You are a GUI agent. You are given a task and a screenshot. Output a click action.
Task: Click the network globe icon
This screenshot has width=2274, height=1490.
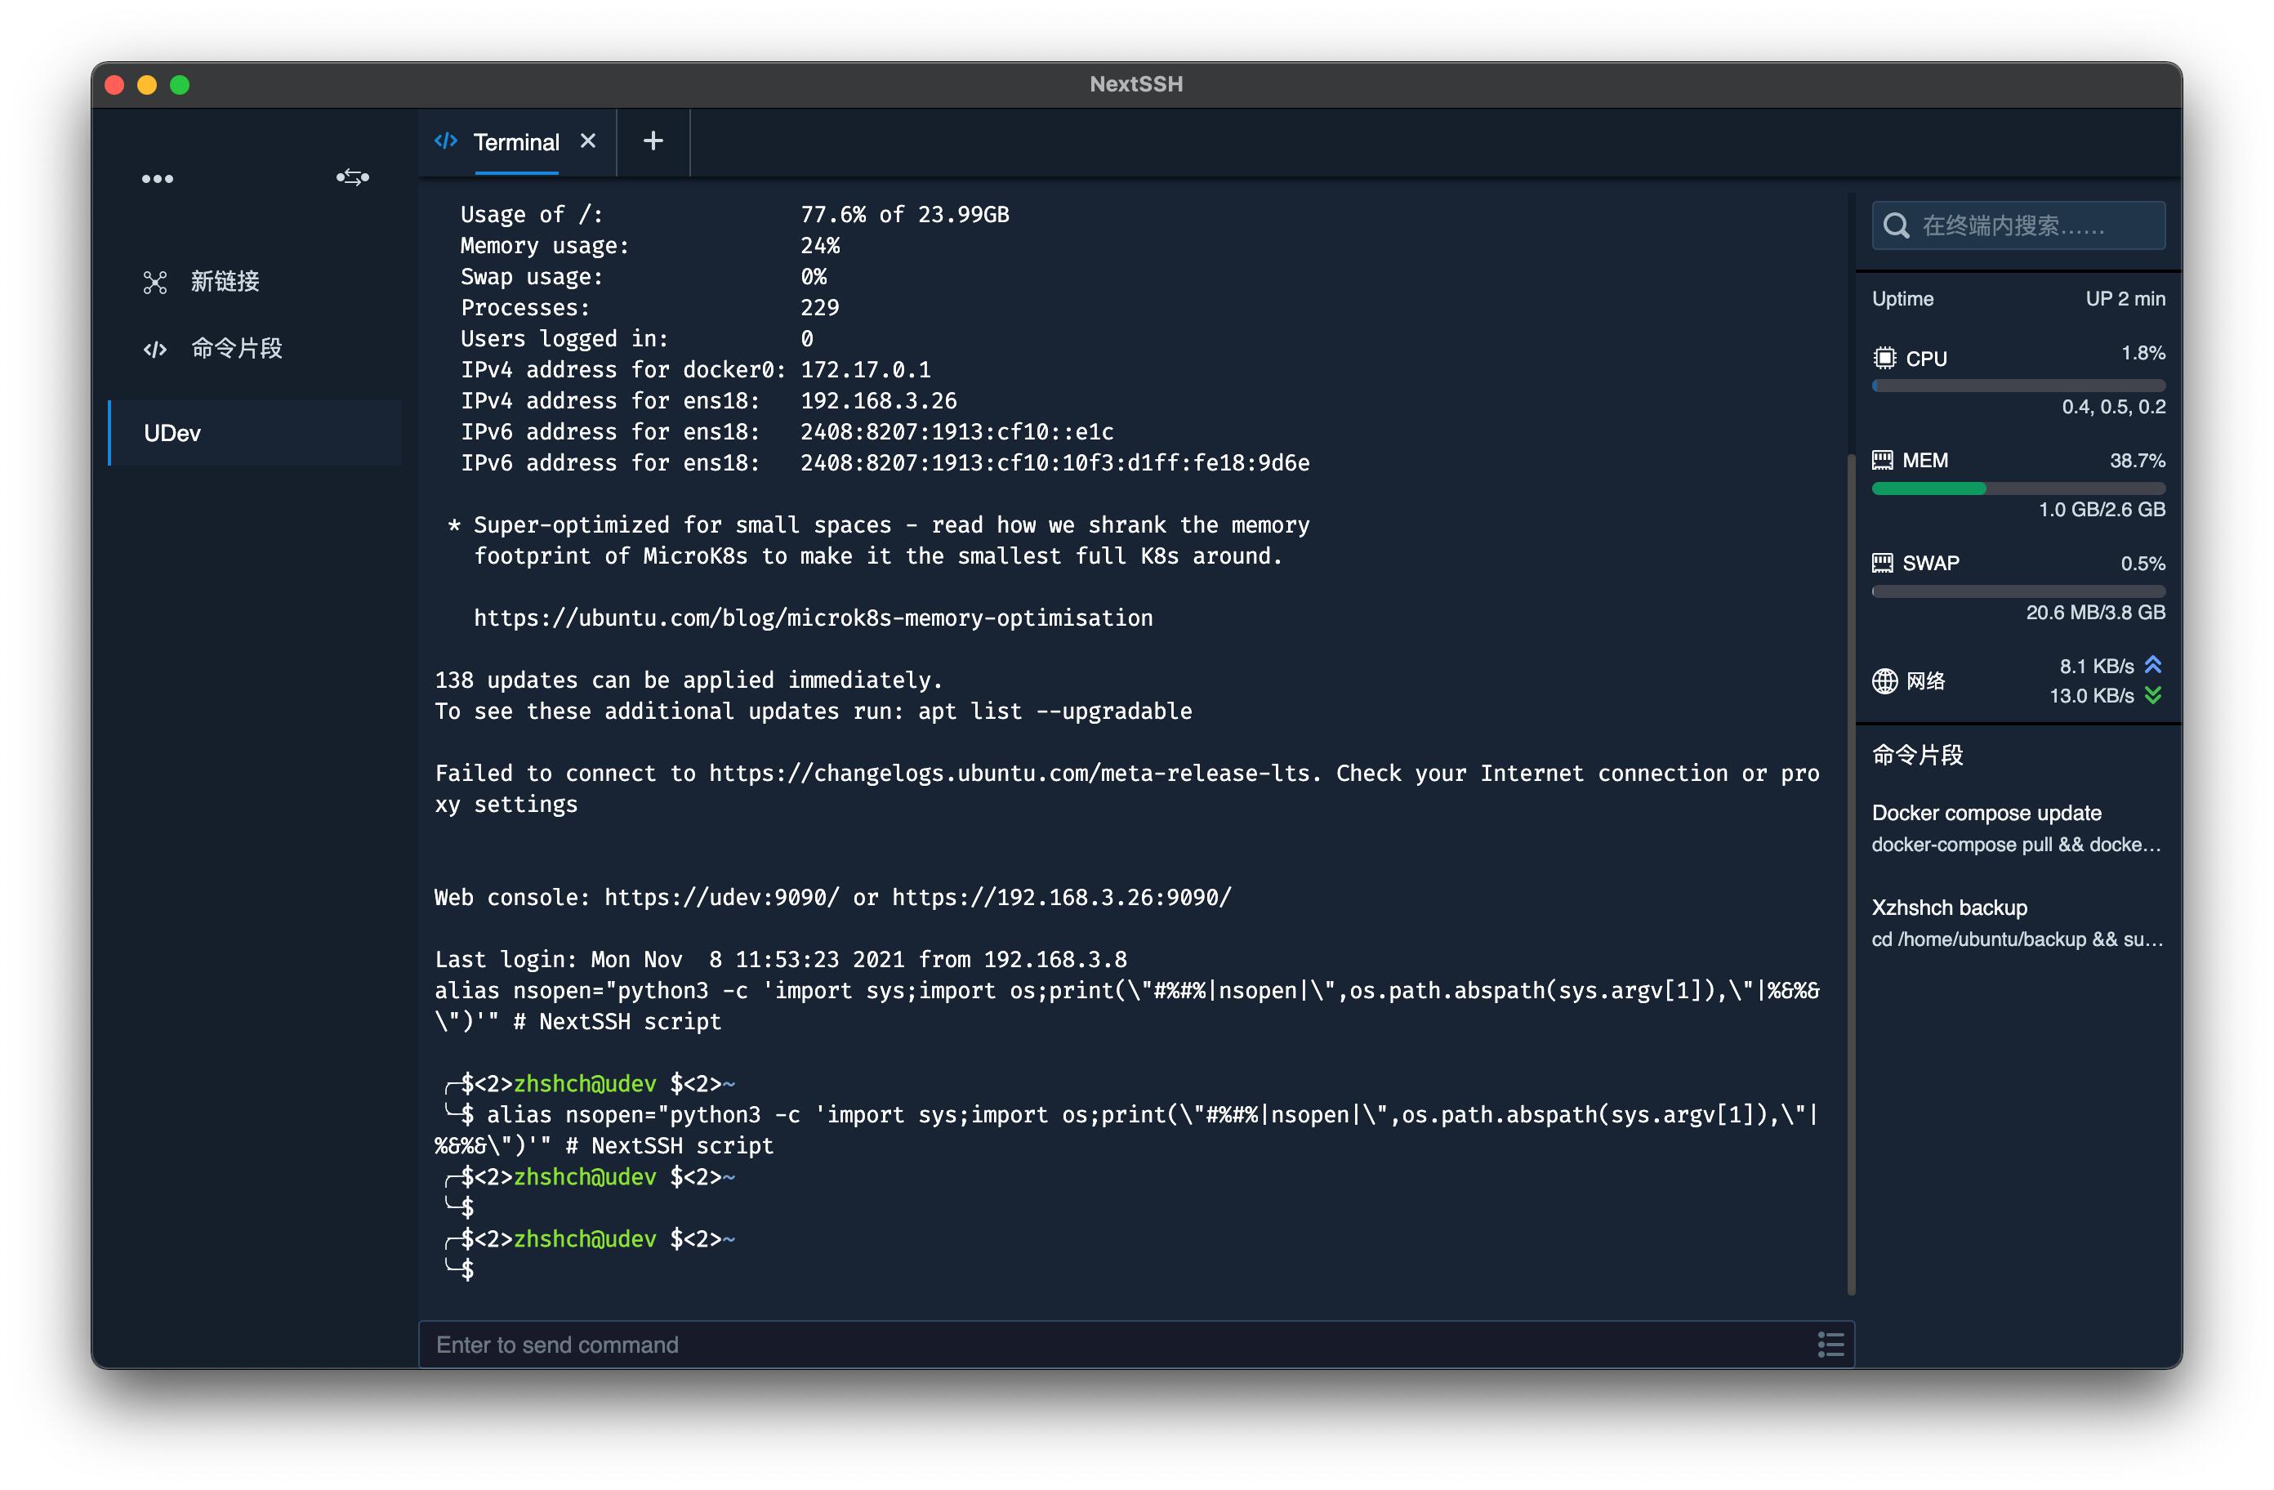click(x=1884, y=681)
